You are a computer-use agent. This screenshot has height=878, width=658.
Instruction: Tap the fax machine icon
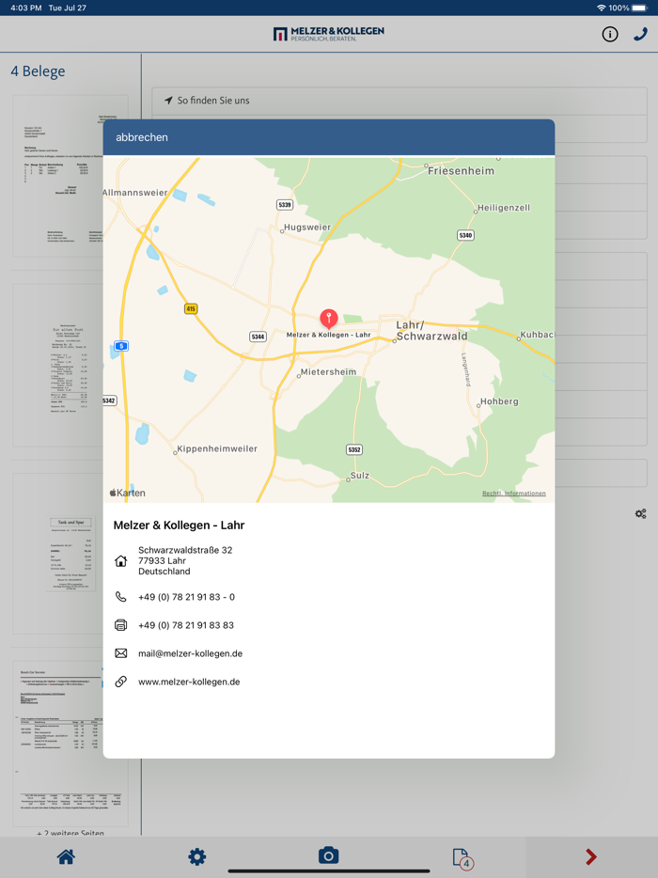pos(121,625)
